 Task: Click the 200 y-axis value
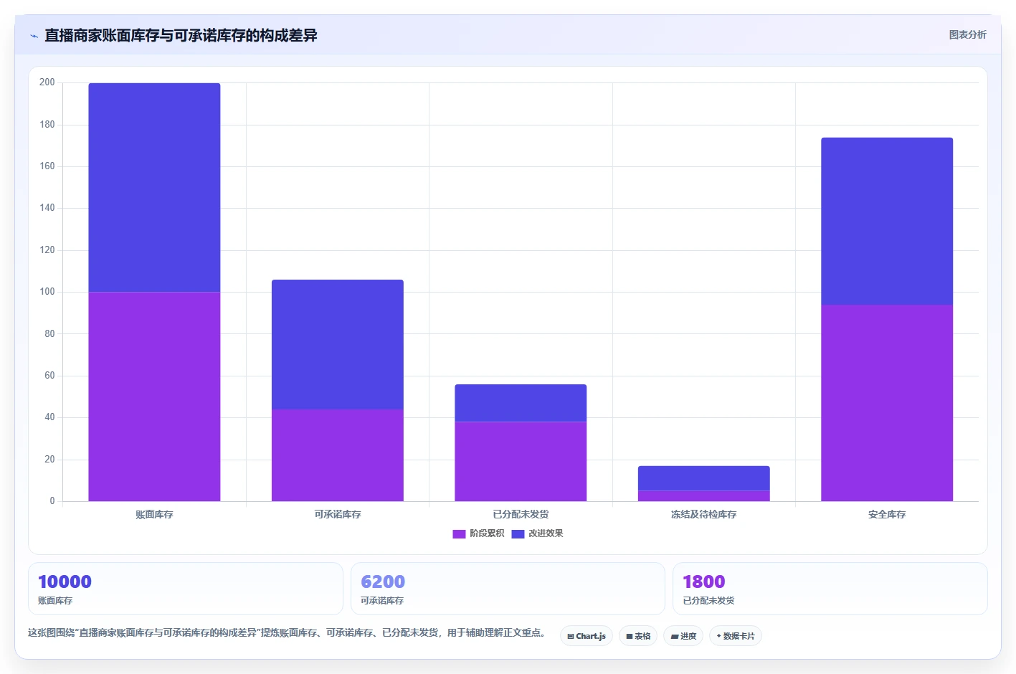(47, 82)
